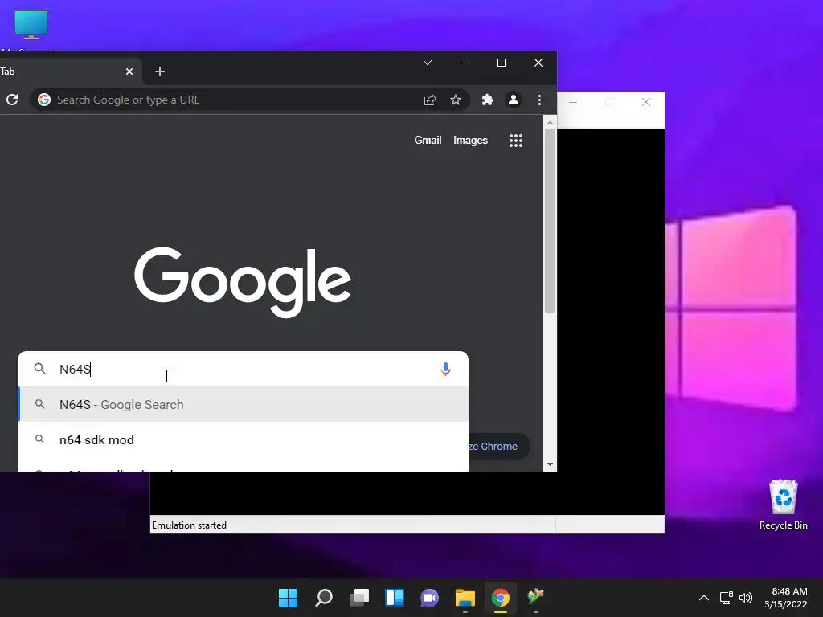Click scrollbar up arrow in Chrome page
823x617 pixels.
point(550,122)
